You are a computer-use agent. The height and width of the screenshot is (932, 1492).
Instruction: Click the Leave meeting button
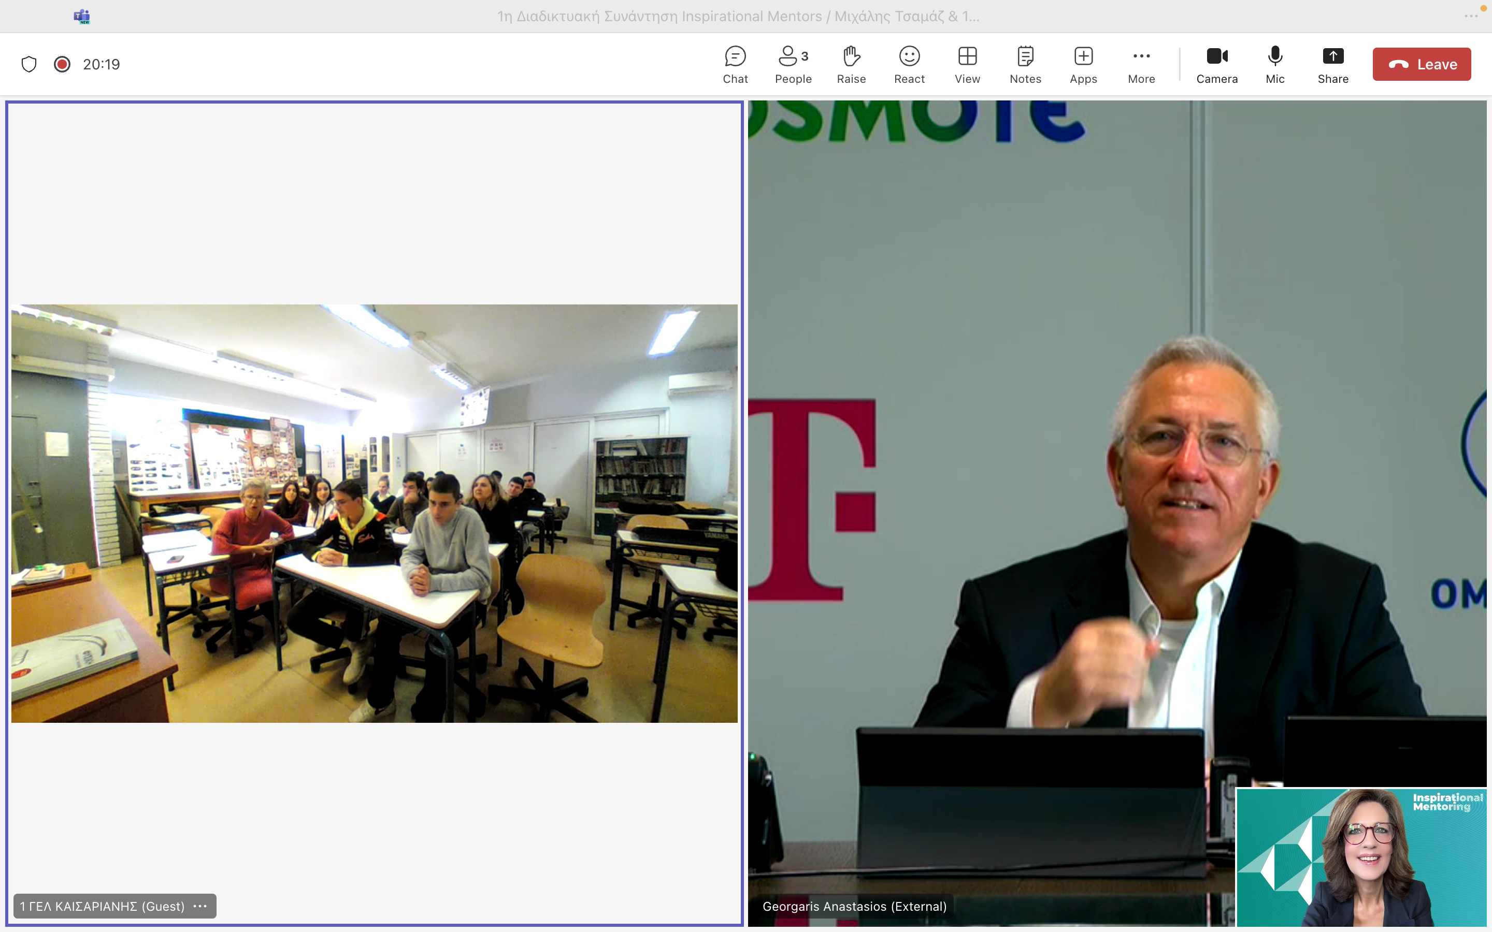1421,64
